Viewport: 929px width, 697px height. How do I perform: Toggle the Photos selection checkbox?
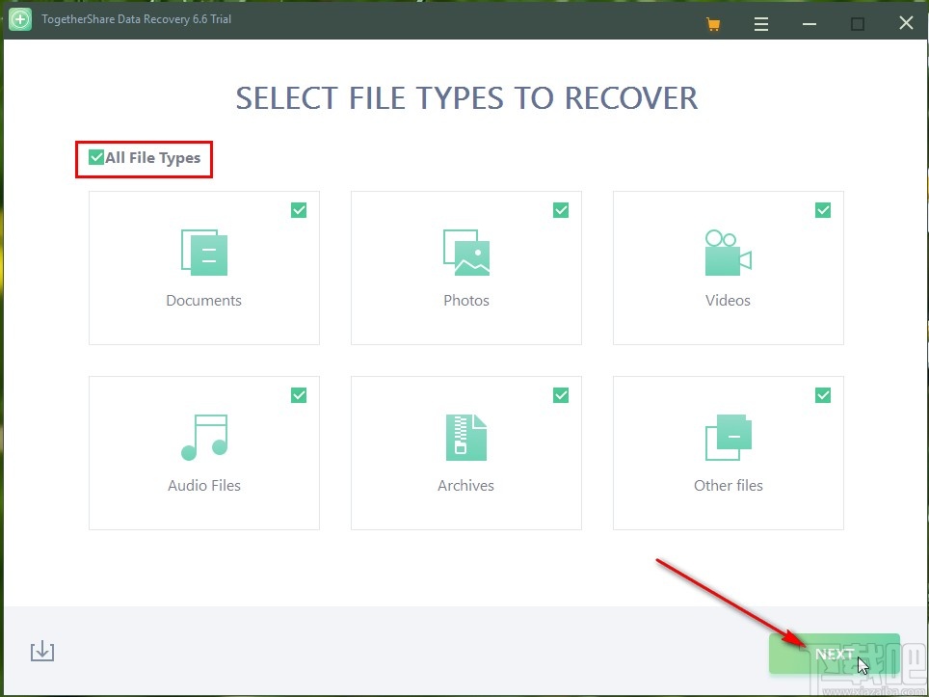561,209
